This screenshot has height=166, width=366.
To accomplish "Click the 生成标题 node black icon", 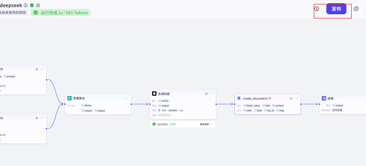I will pyautogui.click(x=154, y=94).
